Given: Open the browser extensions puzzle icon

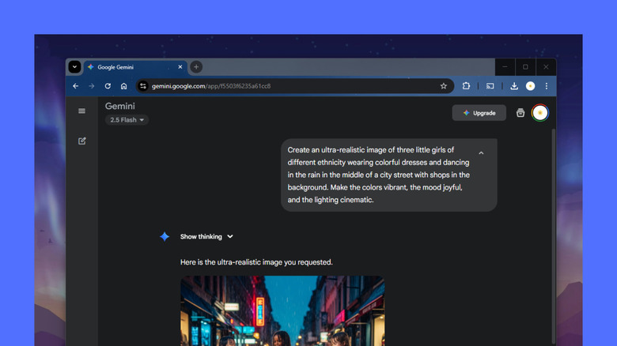Looking at the screenshot, I should pyautogui.click(x=466, y=86).
